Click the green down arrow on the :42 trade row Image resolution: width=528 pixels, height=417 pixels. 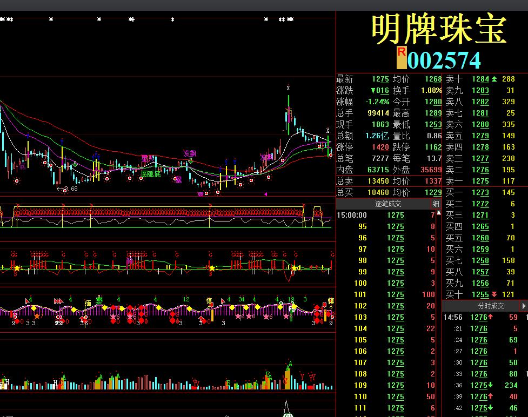click(490, 408)
